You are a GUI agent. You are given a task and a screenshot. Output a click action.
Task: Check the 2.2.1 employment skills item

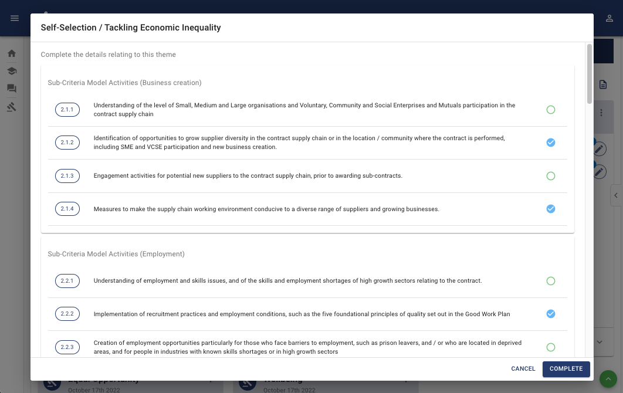(x=551, y=281)
